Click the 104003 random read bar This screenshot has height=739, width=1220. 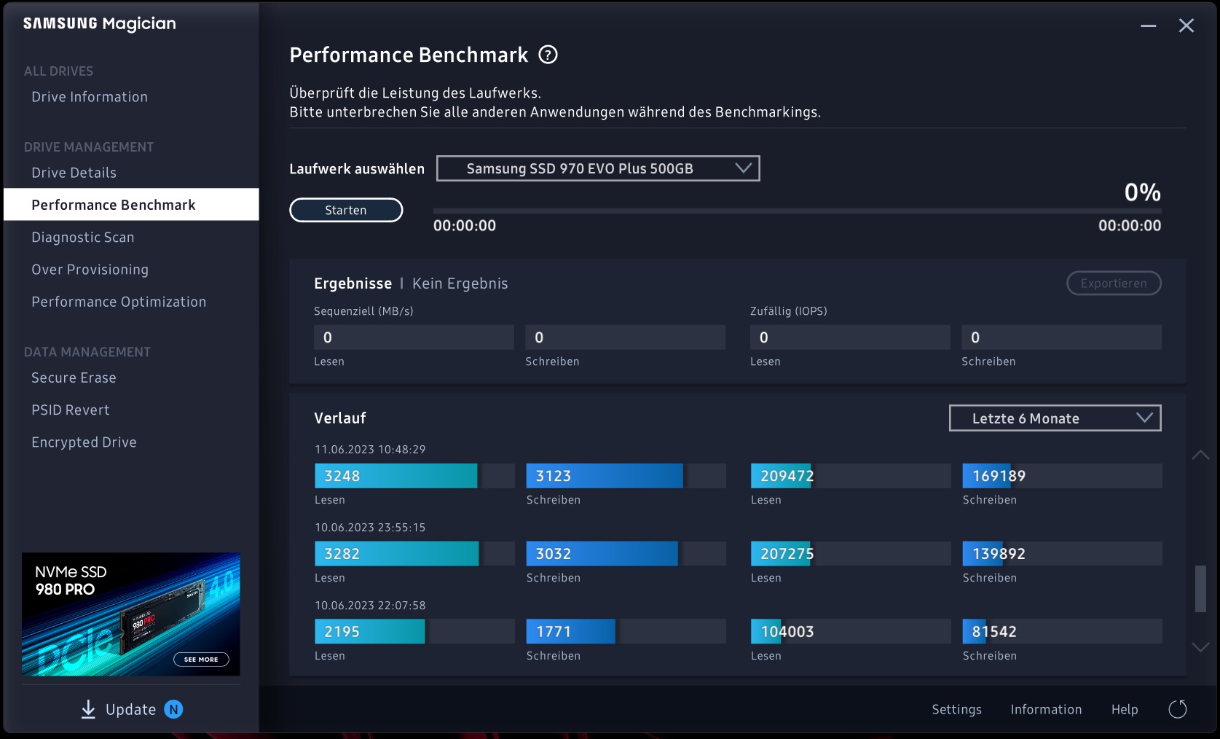[851, 632]
